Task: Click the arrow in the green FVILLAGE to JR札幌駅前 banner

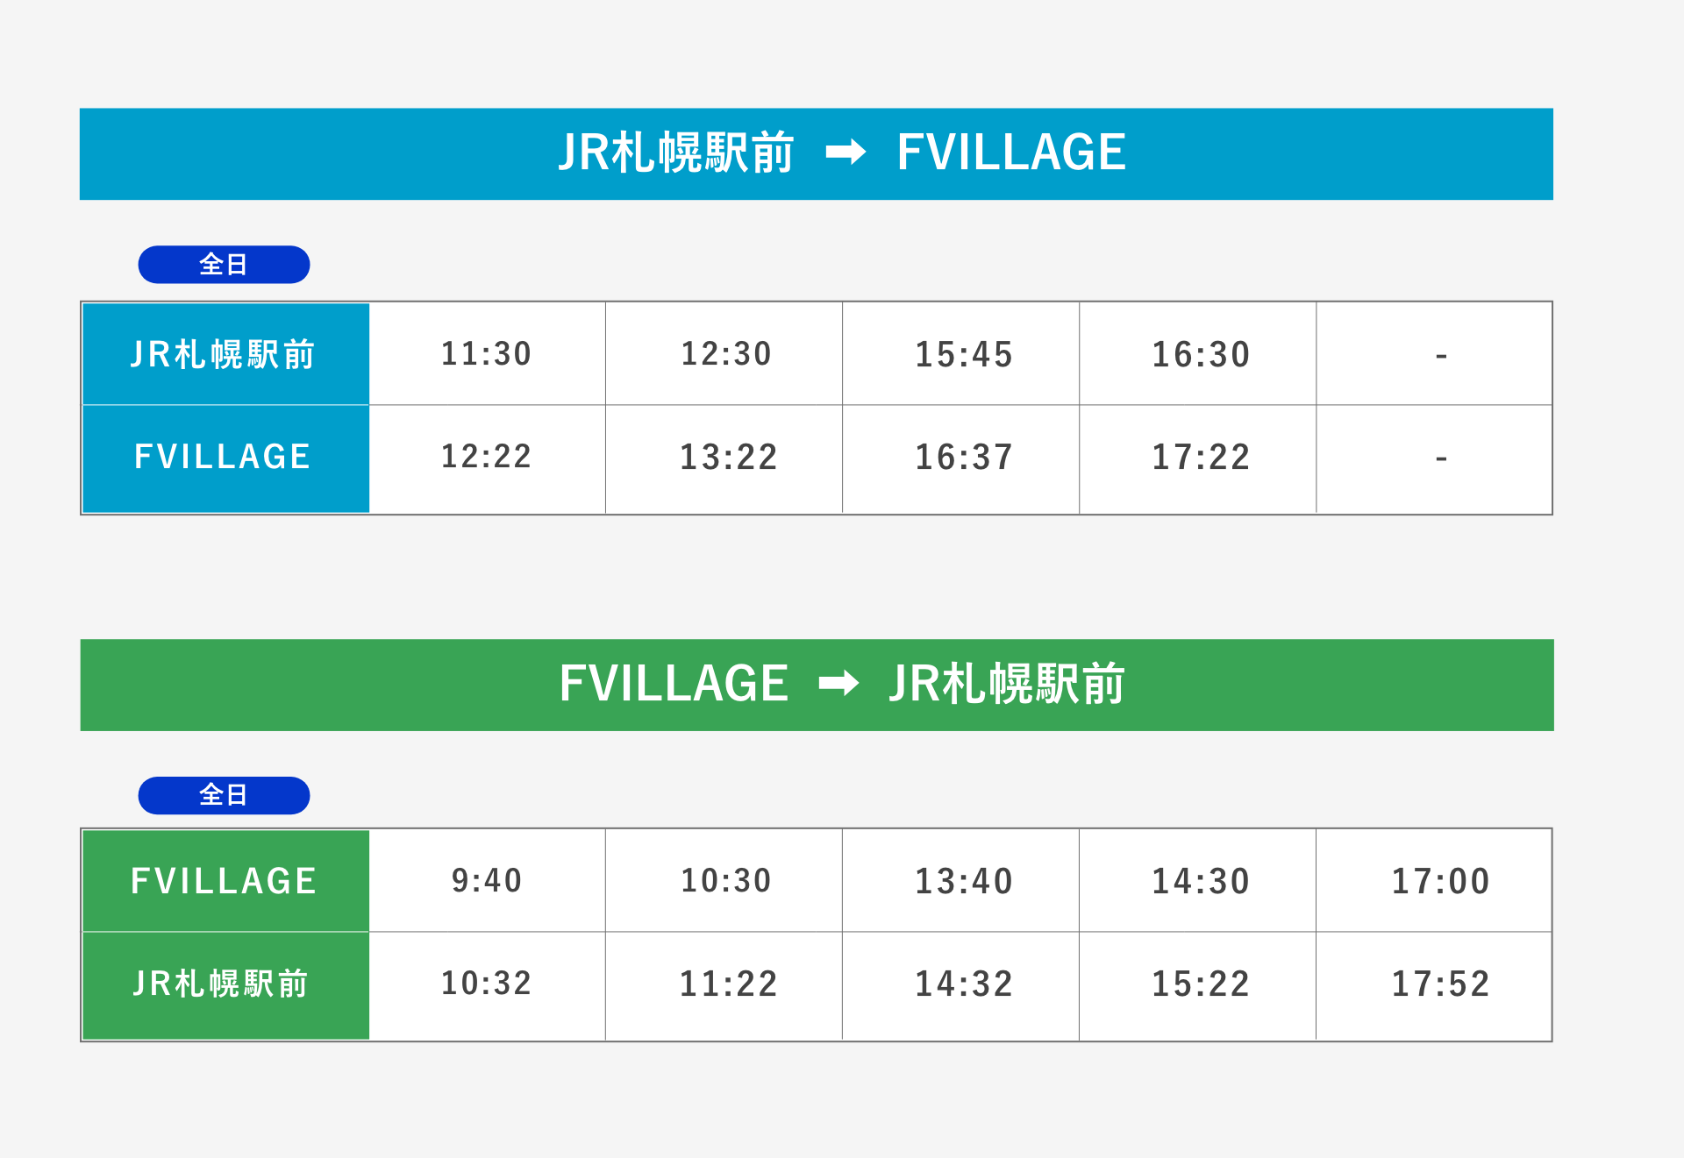Action: pyautogui.click(x=838, y=684)
